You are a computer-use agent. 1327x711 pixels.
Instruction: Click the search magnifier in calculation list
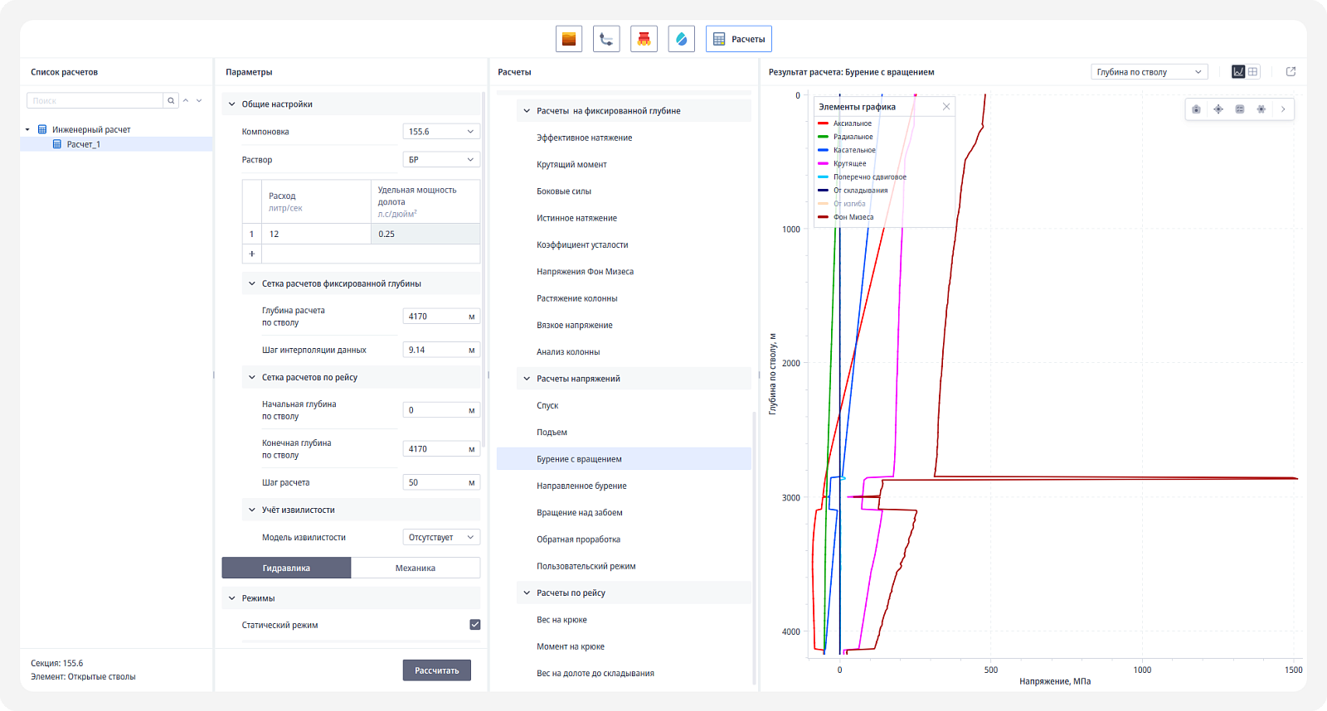click(171, 101)
